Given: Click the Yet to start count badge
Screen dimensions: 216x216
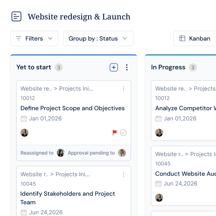Looking at the screenshot, I should click(59, 67).
